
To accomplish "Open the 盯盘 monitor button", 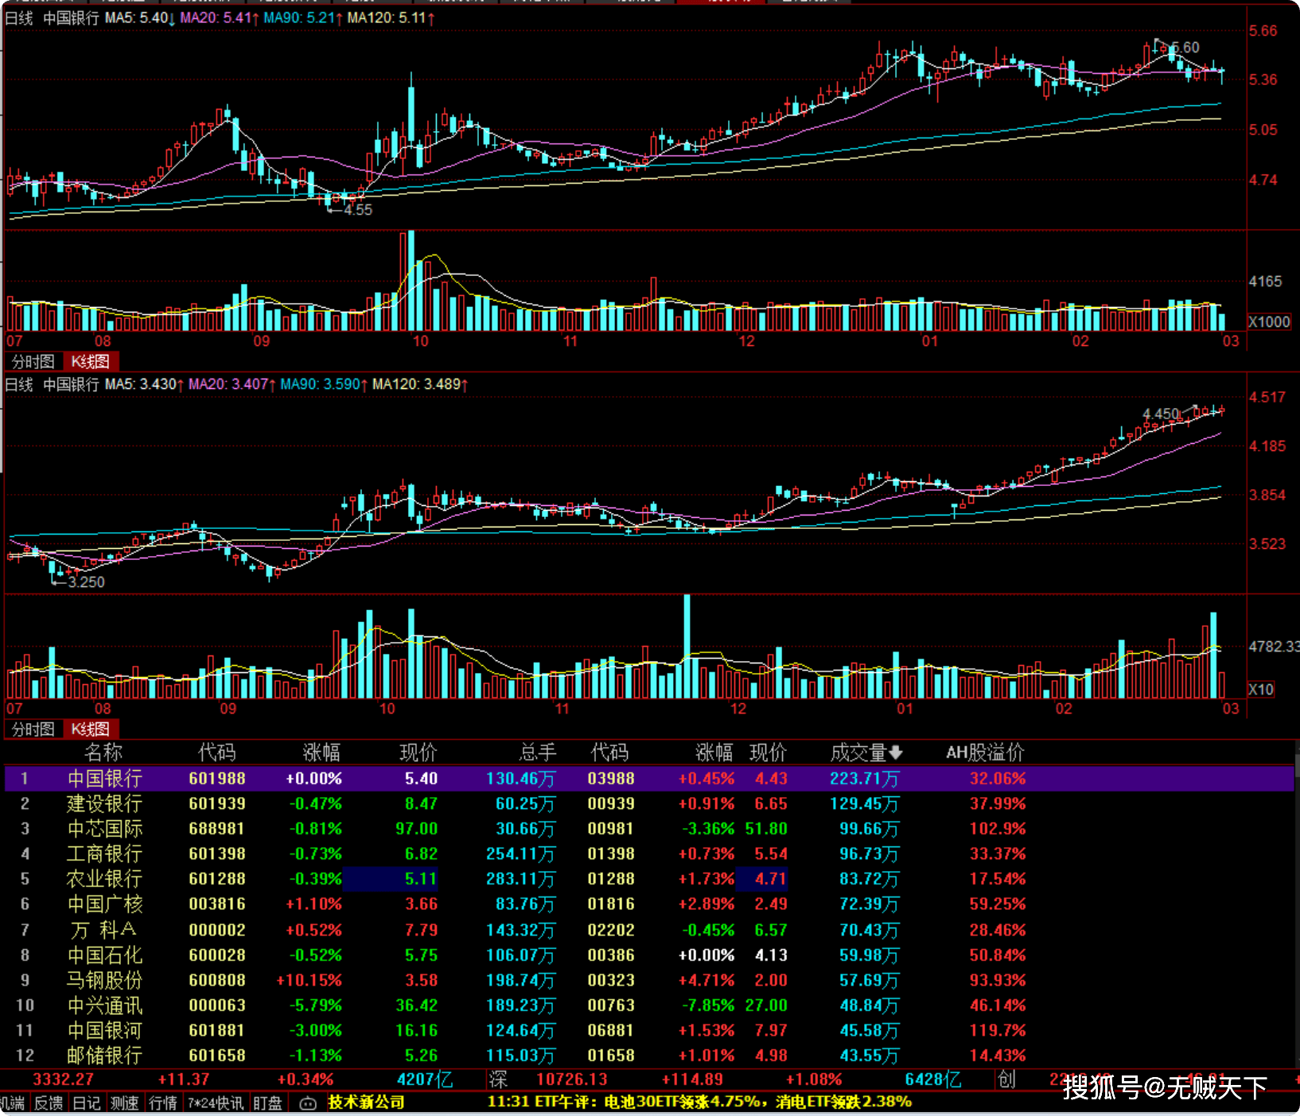I will click(267, 1103).
